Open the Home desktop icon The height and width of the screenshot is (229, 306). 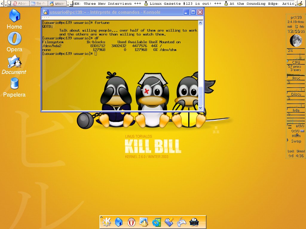(14, 19)
